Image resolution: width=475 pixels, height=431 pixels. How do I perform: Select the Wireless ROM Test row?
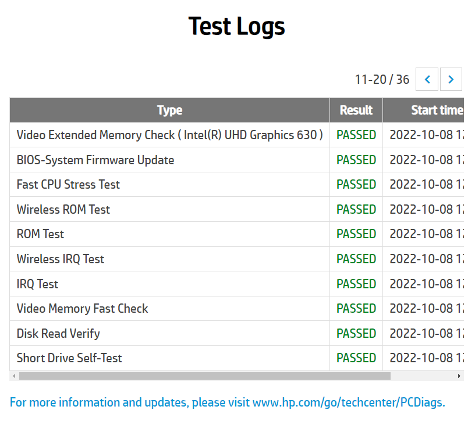tap(237, 210)
